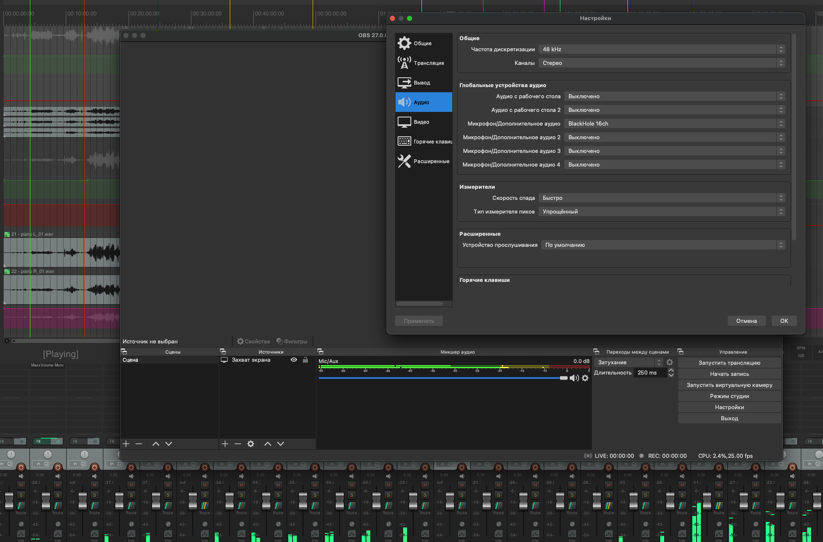
Task: Add a new source with plus icon
Action: pyautogui.click(x=225, y=444)
